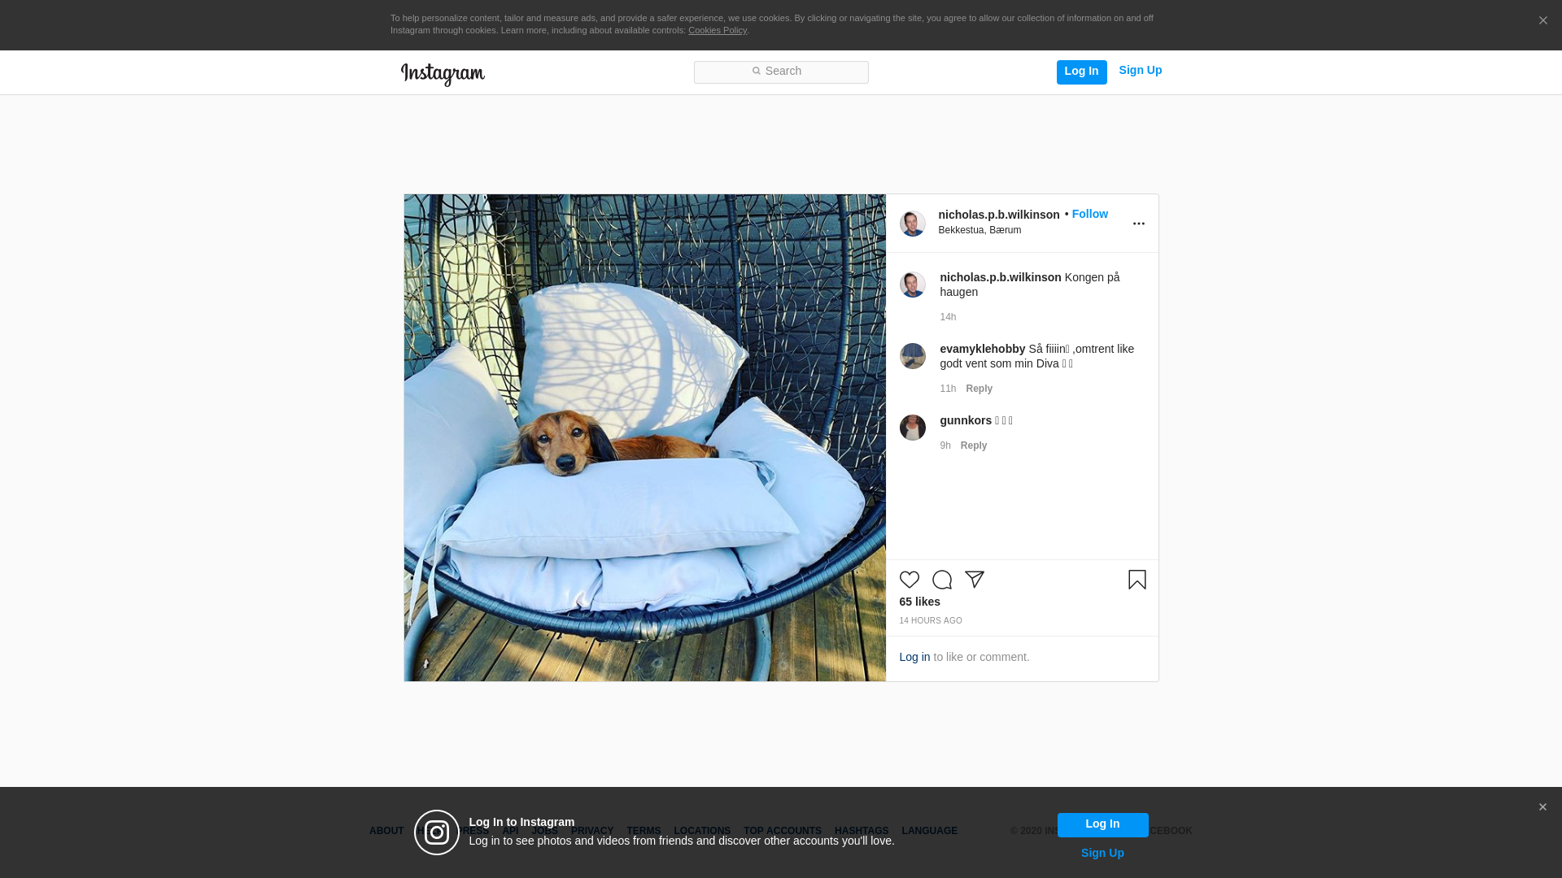
Task: Share post via paper plane icon
Action: click(x=974, y=580)
